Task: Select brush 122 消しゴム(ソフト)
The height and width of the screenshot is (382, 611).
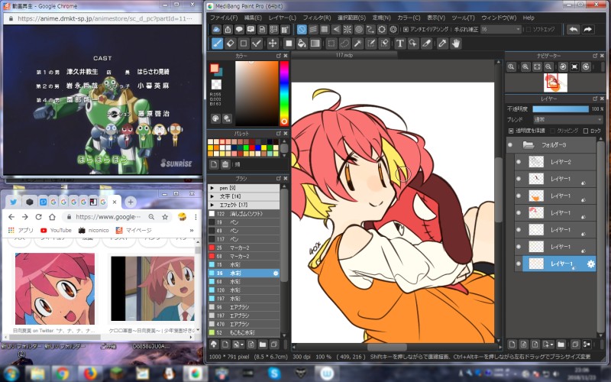Action: [244, 214]
